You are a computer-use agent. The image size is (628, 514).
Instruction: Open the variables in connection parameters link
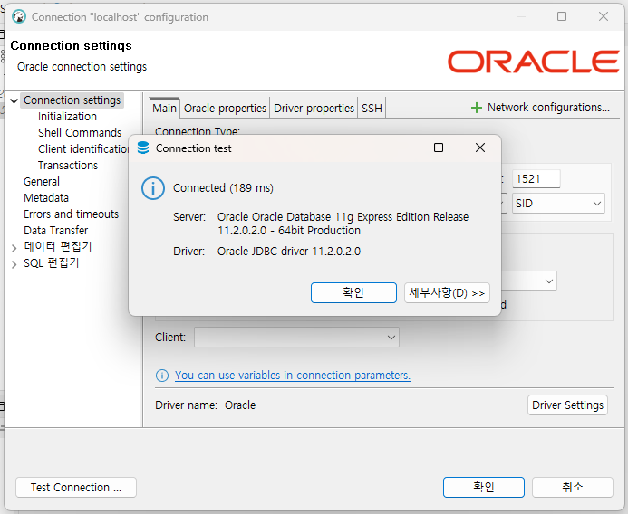(x=293, y=376)
